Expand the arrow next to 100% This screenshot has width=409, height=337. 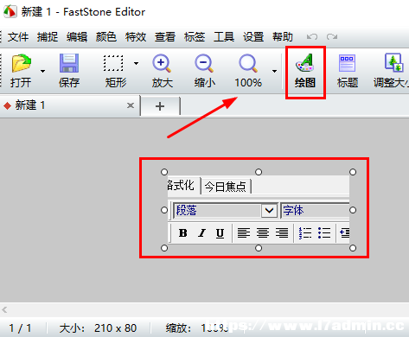tap(274, 71)
